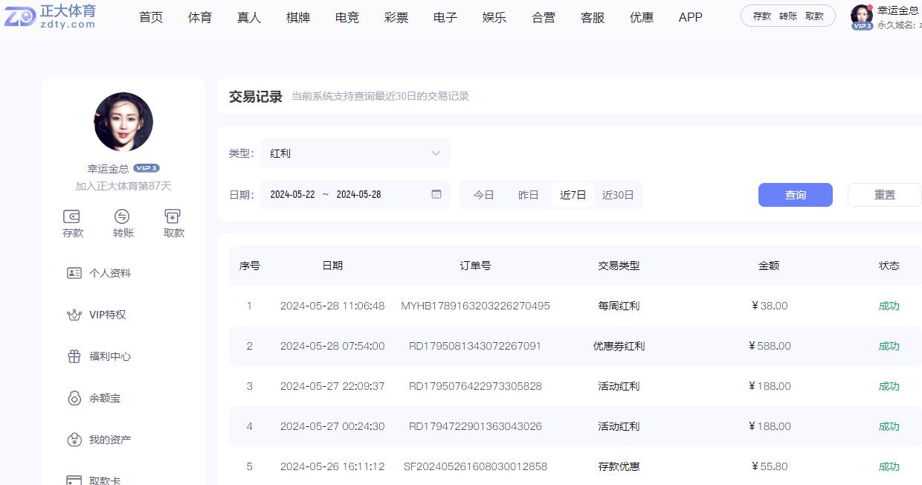This screenshot has height=485, width=922.
Task: Open the 优惠 promotions menu item
Action: point(641,17)
